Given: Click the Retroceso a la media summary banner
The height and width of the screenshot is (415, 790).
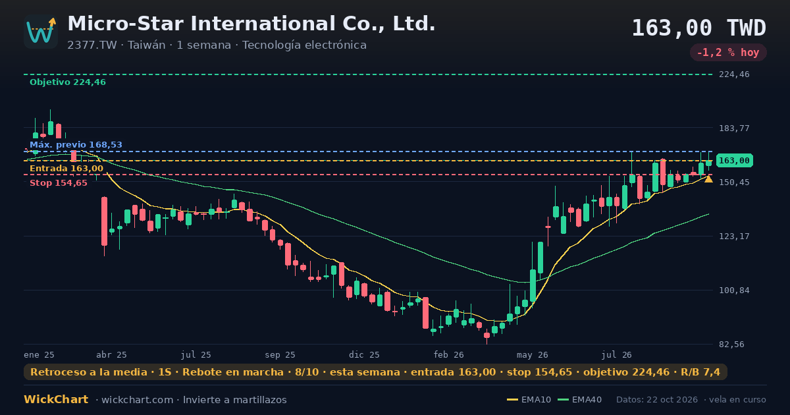Looking at the screenshot, I should (375, 372).
